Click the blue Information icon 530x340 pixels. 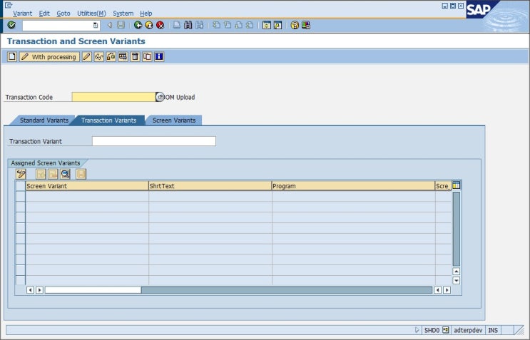[x=159, y=56]
